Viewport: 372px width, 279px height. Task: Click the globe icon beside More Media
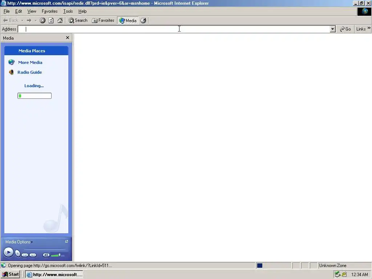[x=11, y=62]
